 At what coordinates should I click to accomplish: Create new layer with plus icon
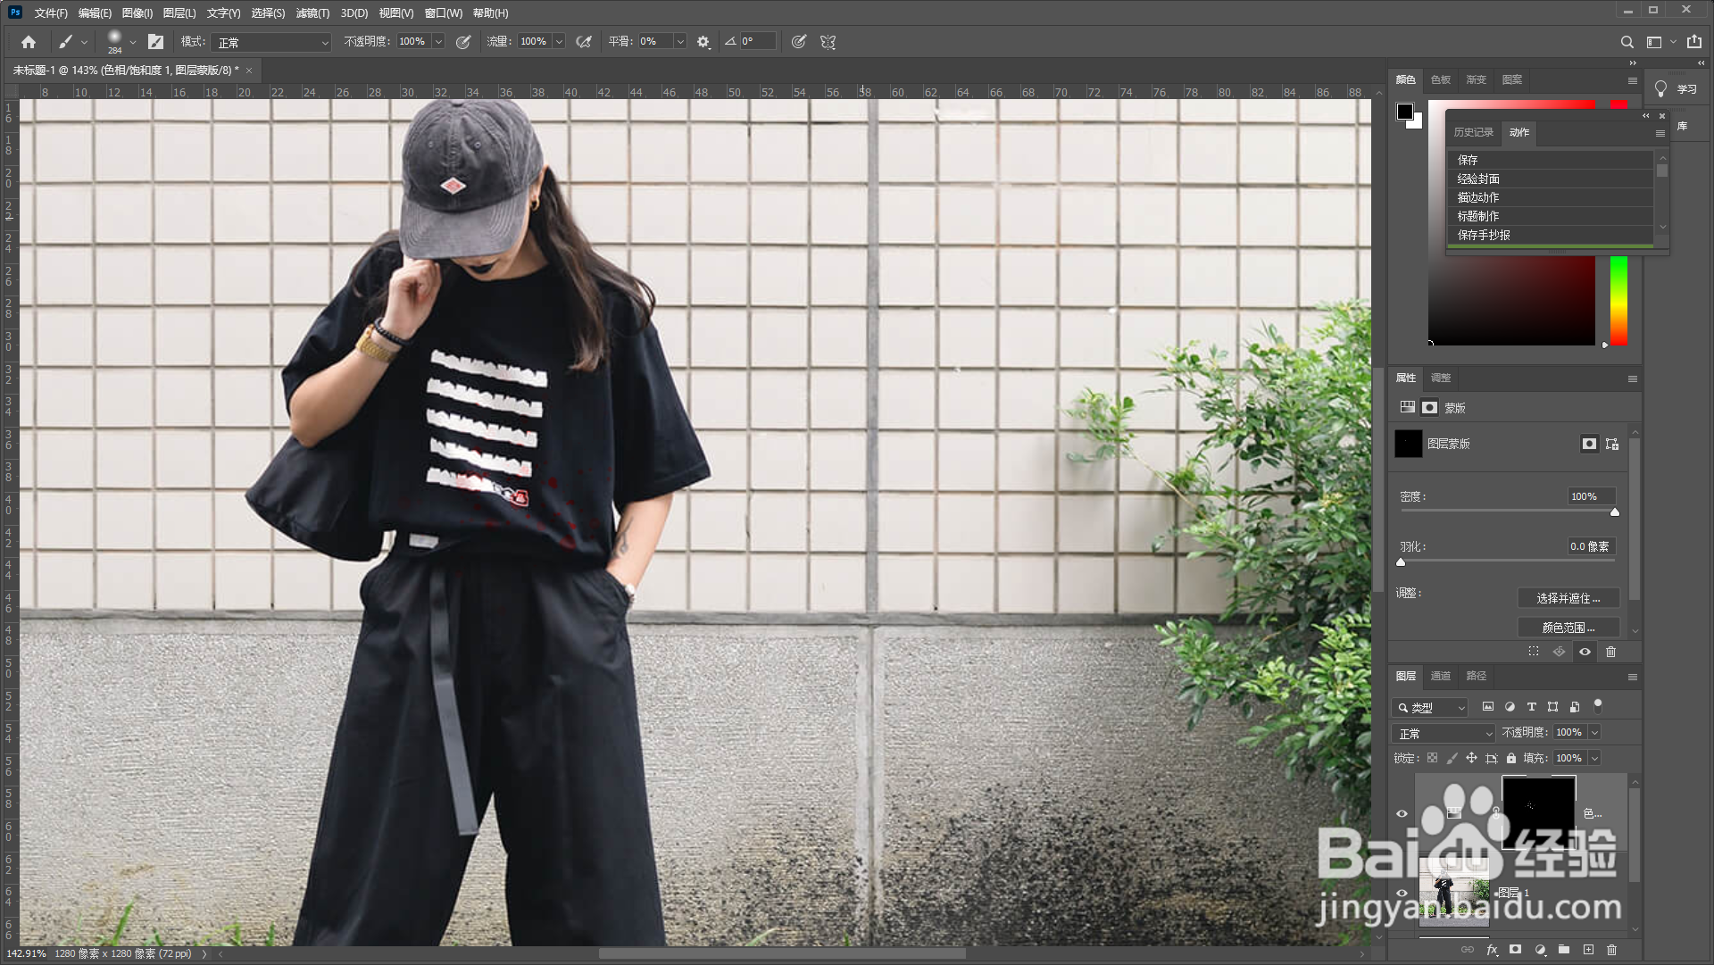[x=1588, y=950]
